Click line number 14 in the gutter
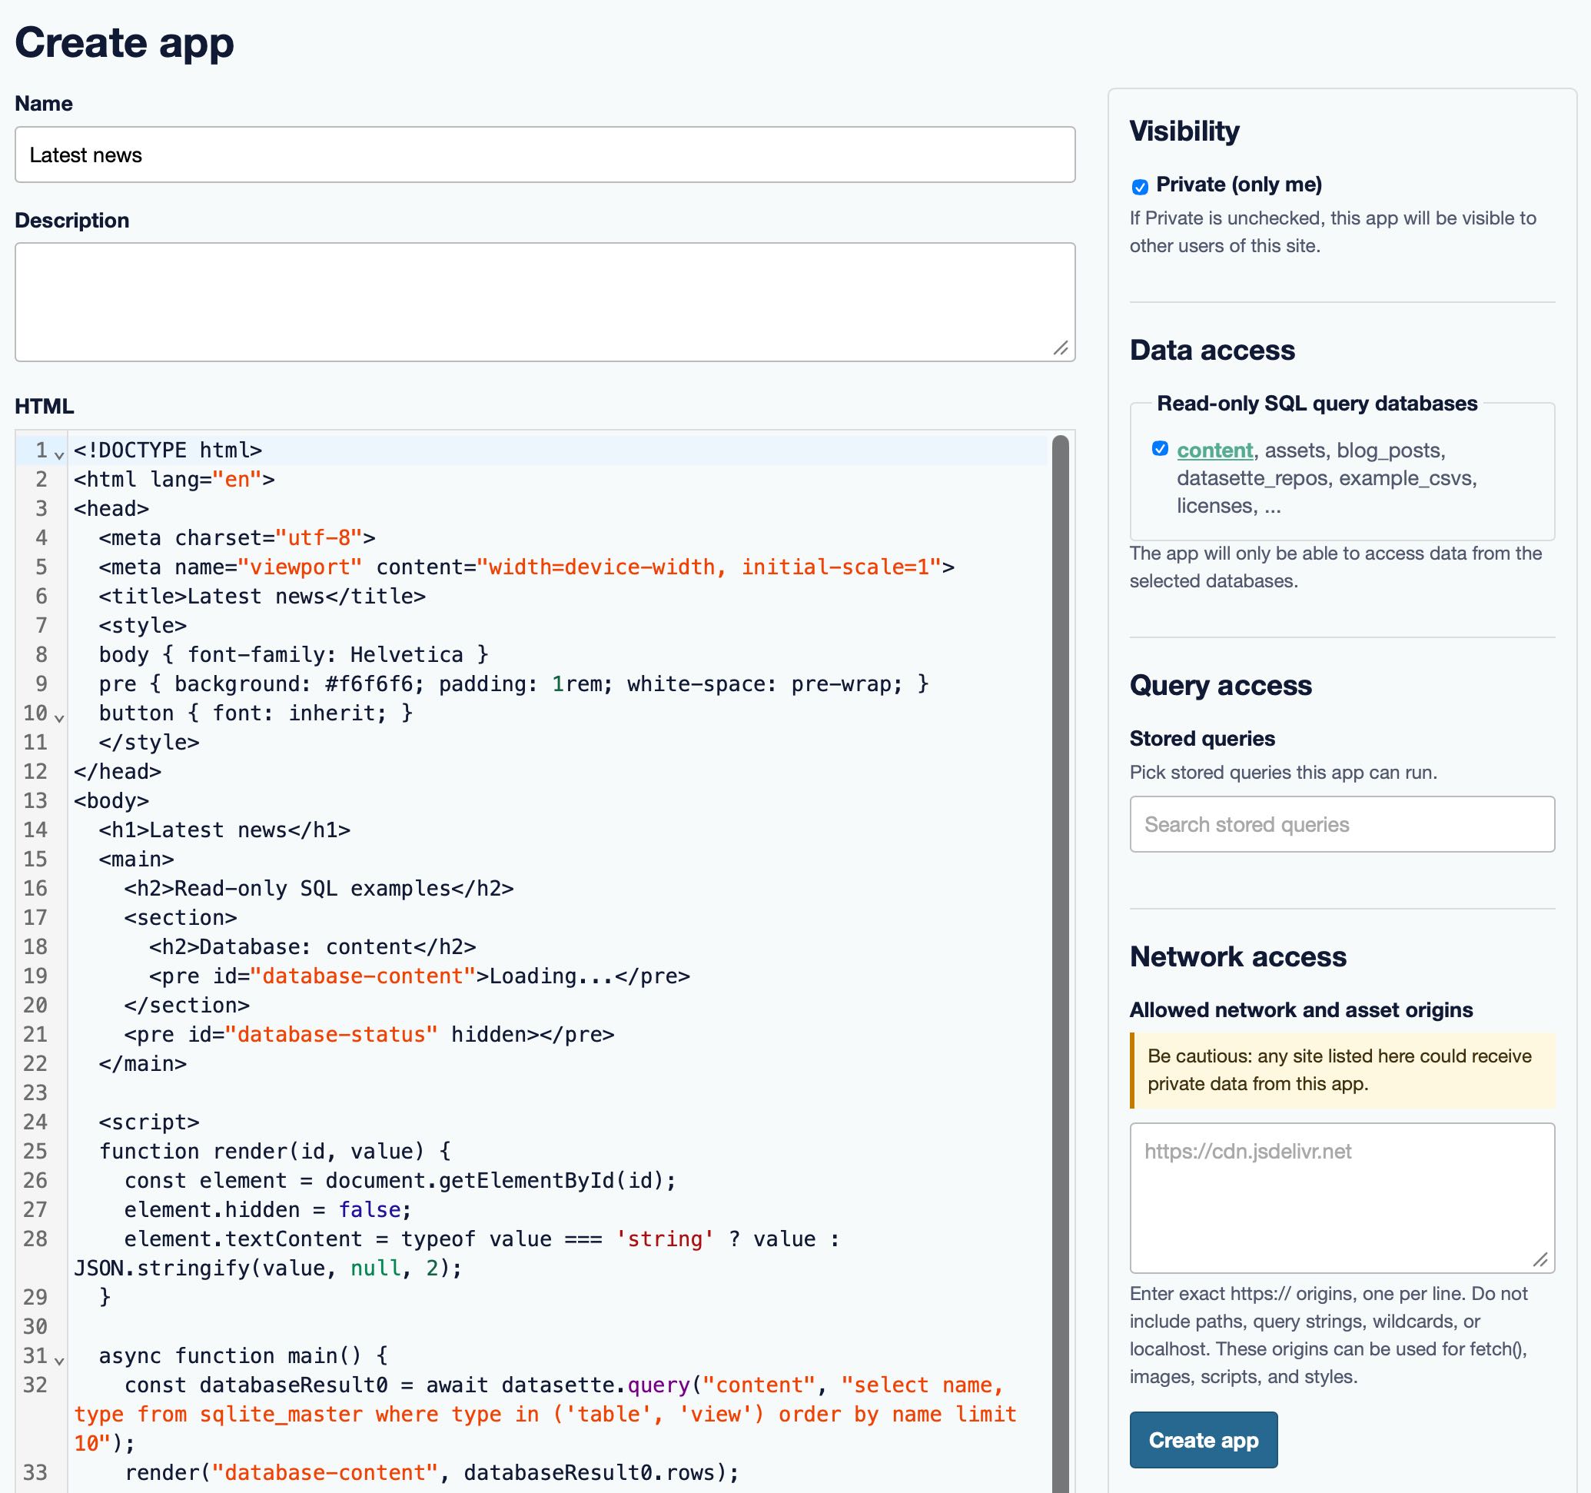 [x=35, y=830]
